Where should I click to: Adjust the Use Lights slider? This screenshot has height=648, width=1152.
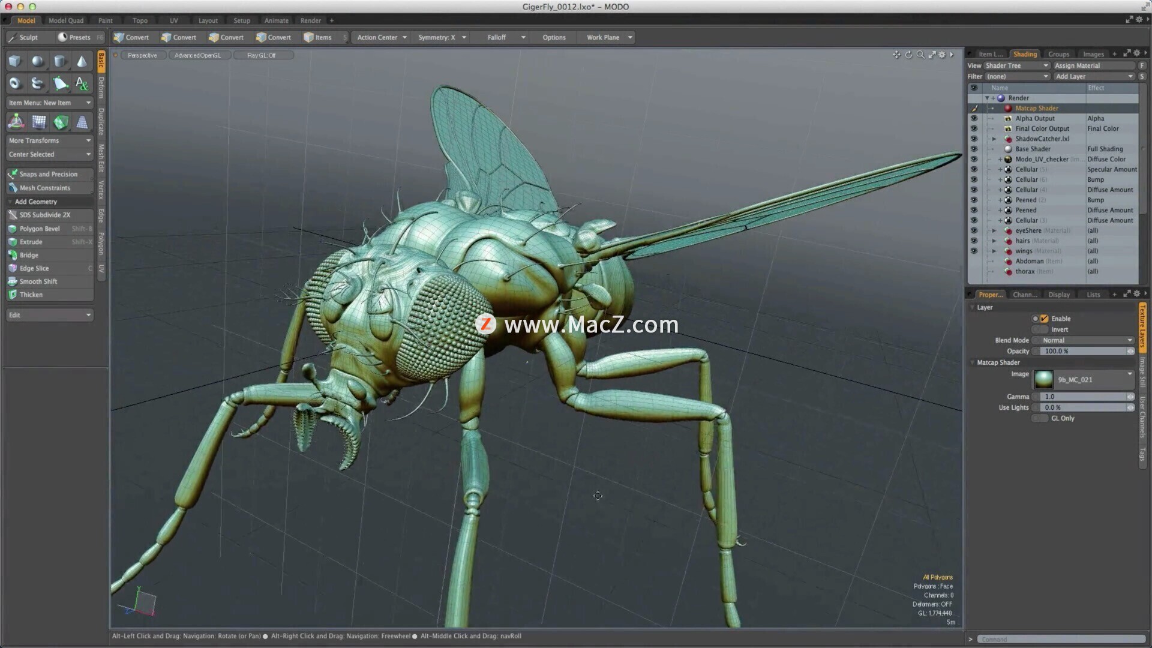(x=1087, y=407)
